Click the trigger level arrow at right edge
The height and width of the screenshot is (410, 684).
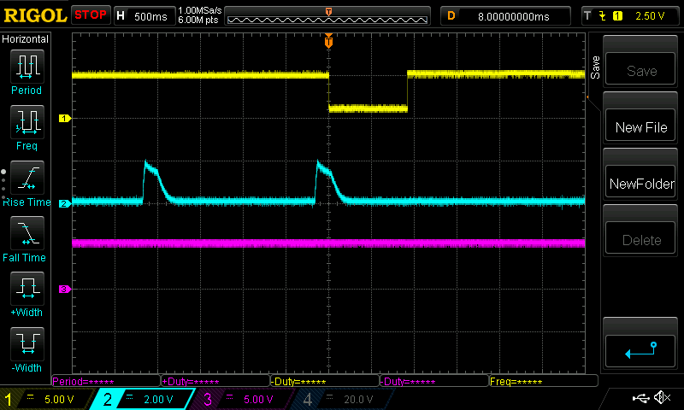coord(587,97)
